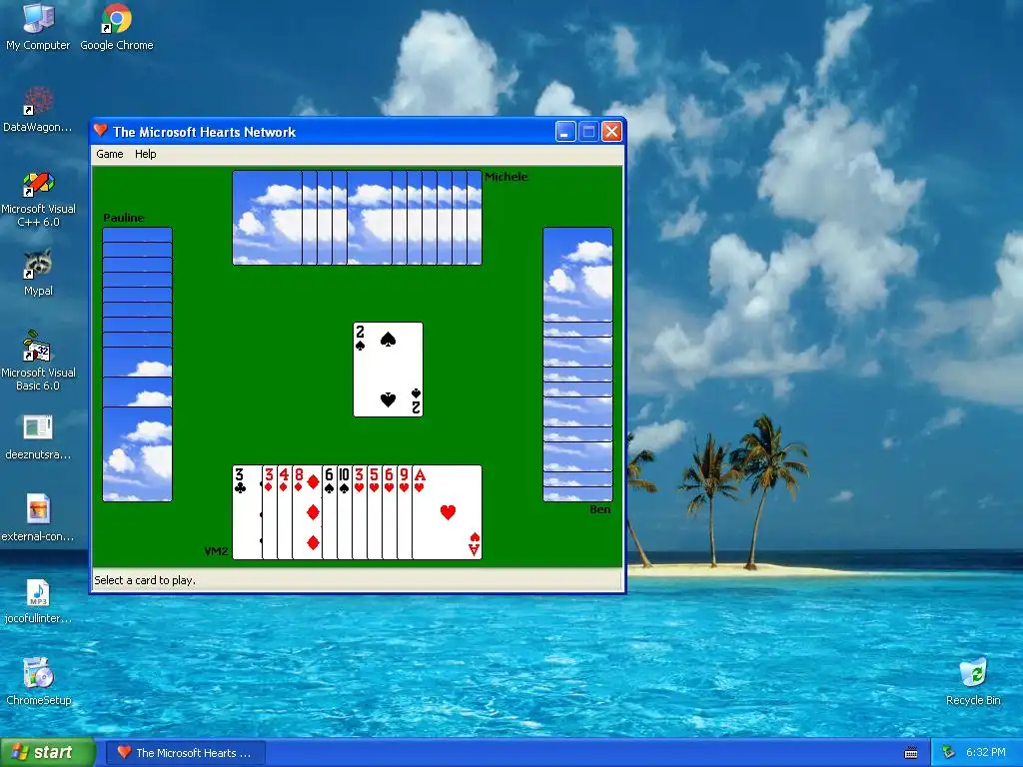The height and width of the screenshot is (767, 1023).
Task: Click the system tray network icon
Action: point(948,753)
